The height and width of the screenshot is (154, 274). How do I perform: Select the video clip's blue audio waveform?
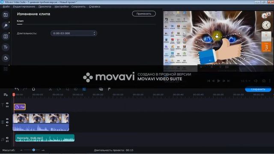point(41,127)
